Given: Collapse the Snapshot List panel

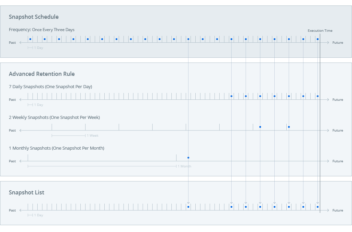Looking at the screenshot, I should (x=27, y=192).
